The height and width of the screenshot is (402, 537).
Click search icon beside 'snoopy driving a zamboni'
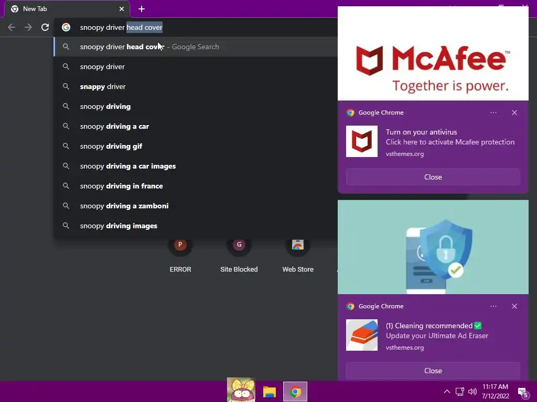click(x=66, y=206)
